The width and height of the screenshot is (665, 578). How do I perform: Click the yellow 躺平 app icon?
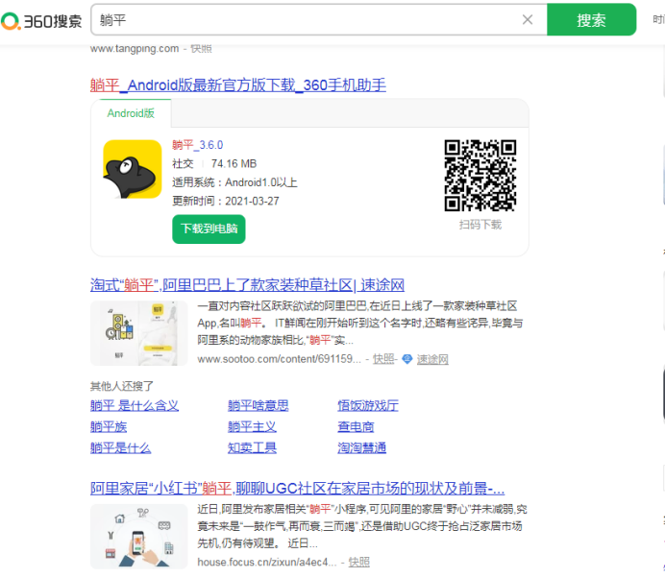coord(133,169)
